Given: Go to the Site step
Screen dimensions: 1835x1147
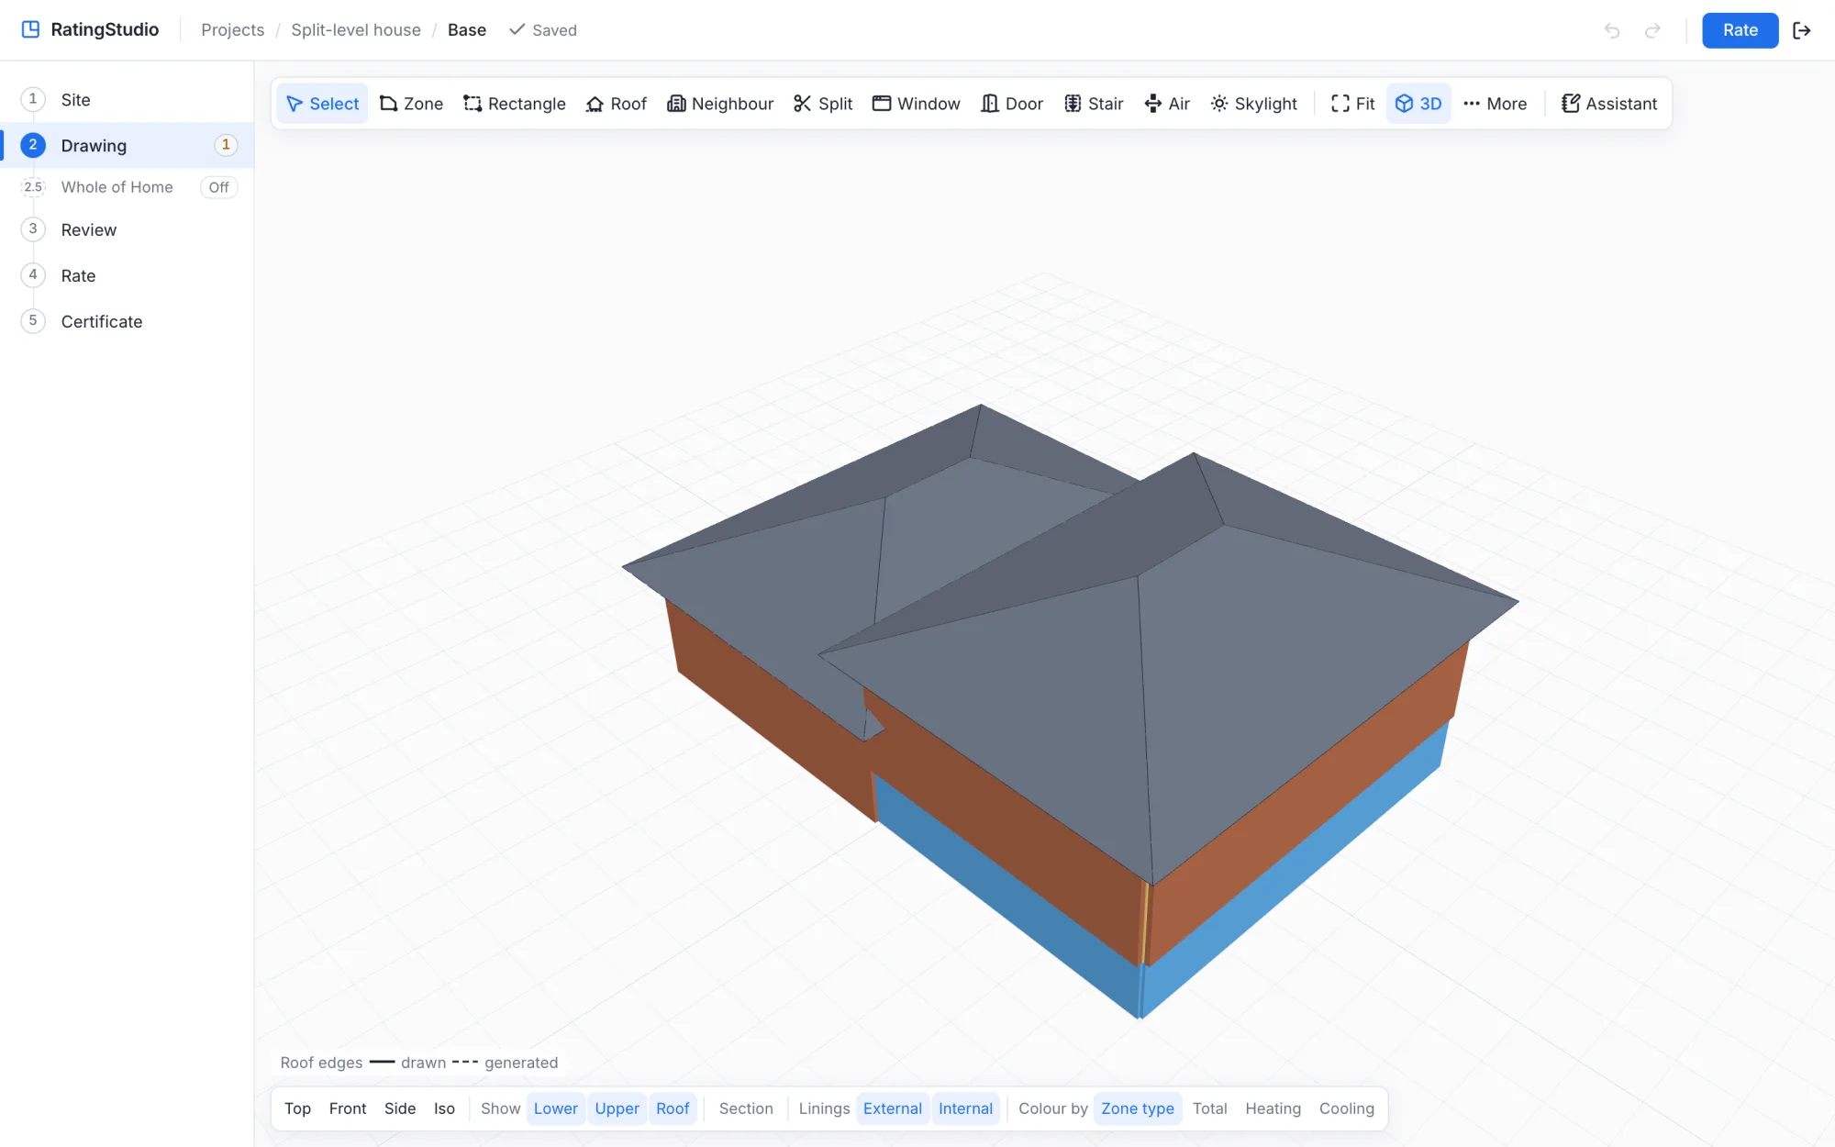Looking at the screenshot, I should pyautogui.click(x=127, y=99).
